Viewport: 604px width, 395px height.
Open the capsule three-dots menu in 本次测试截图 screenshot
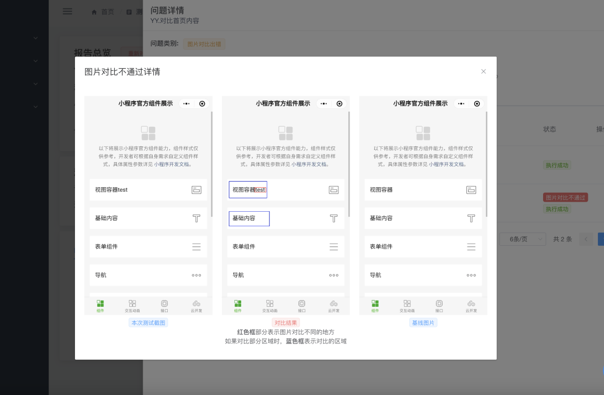click(186, 103)
